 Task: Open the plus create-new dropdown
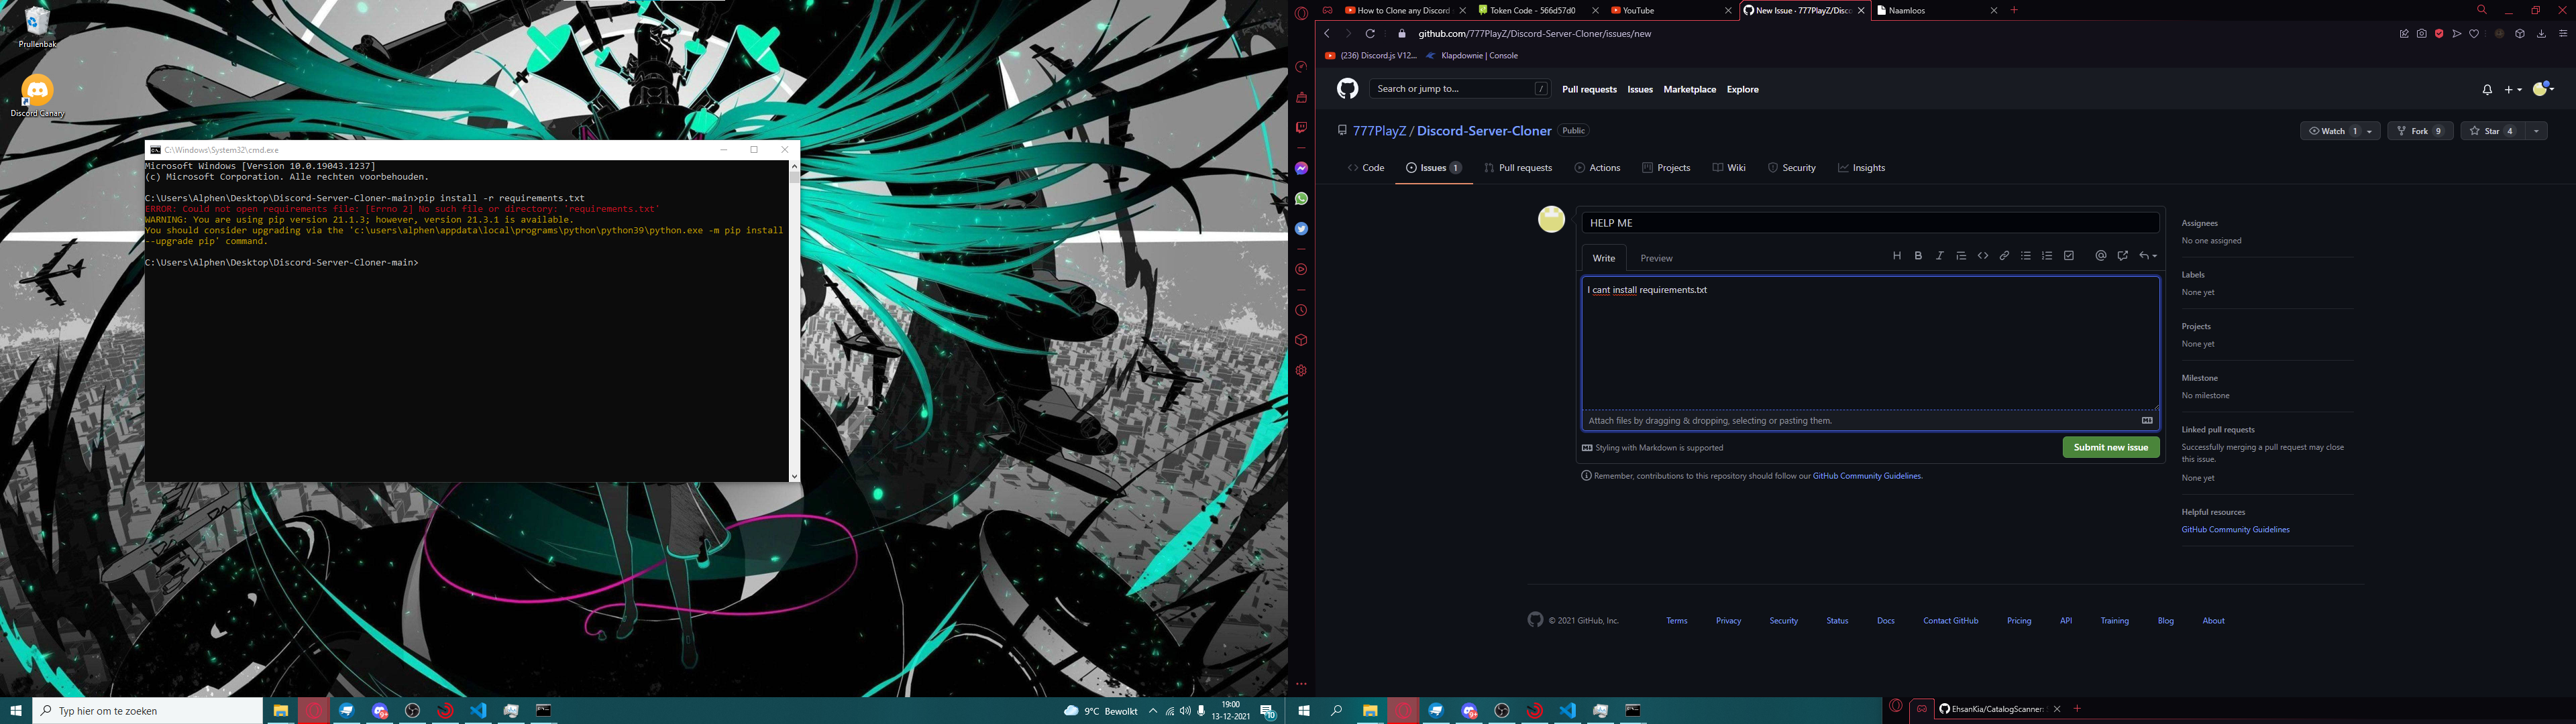point(2513,90)
